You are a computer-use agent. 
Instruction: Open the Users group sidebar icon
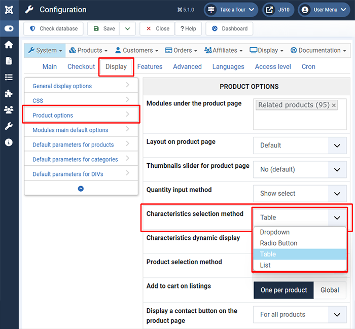click(9, 109)
